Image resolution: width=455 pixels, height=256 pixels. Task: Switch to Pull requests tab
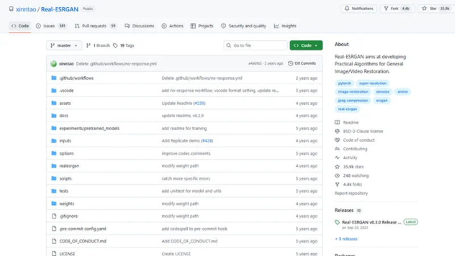click(95, 26)
